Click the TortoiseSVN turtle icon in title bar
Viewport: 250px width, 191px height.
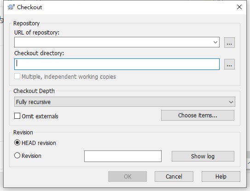[x=11, y=7]
